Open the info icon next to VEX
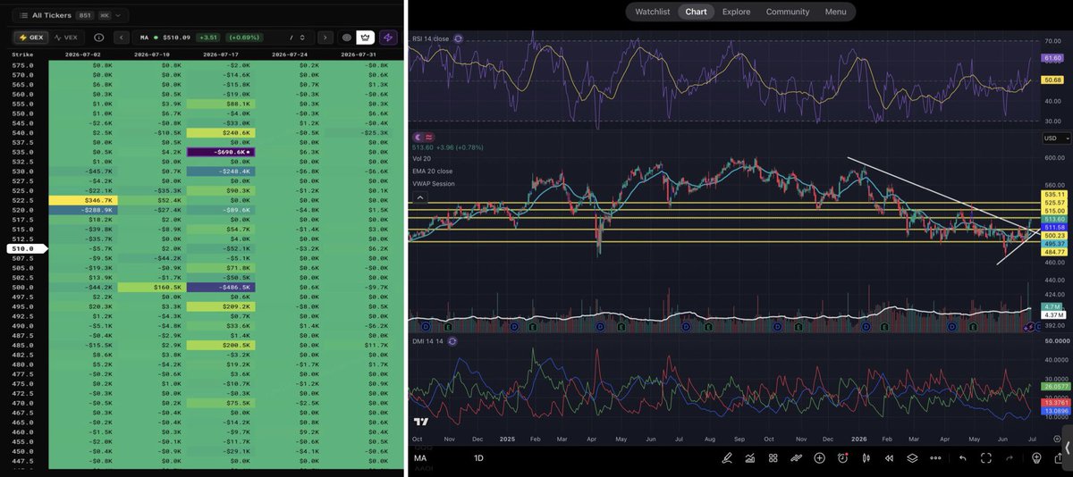The image size is (1073, 477). pyautogui.click(x=98, y=38)
